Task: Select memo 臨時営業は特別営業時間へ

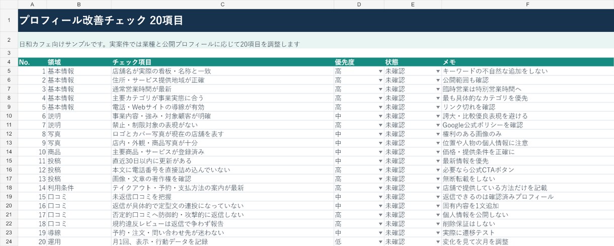Action: [527, 89]
